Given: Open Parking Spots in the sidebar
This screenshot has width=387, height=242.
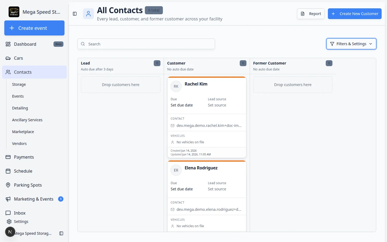Looking at the screenshot, I should pyautogui.click(x=34, y=185).
